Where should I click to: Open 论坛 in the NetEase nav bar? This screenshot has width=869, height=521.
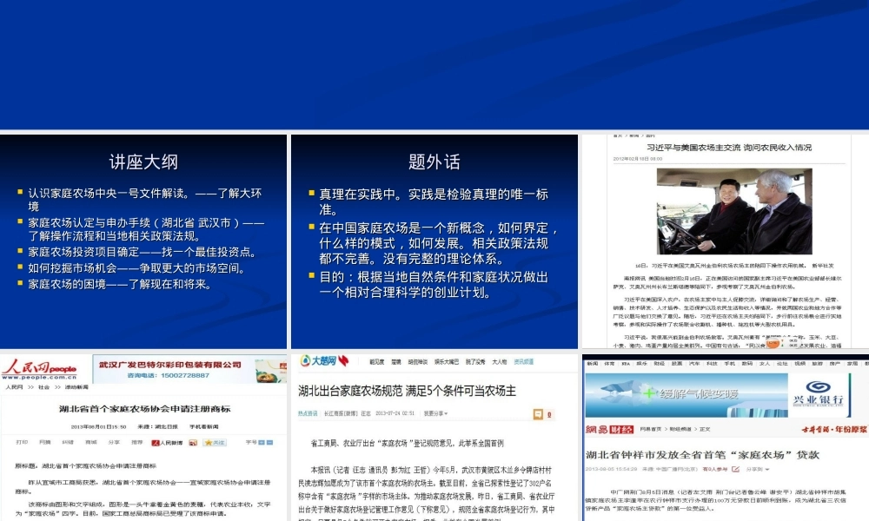(x=782, y=364)
